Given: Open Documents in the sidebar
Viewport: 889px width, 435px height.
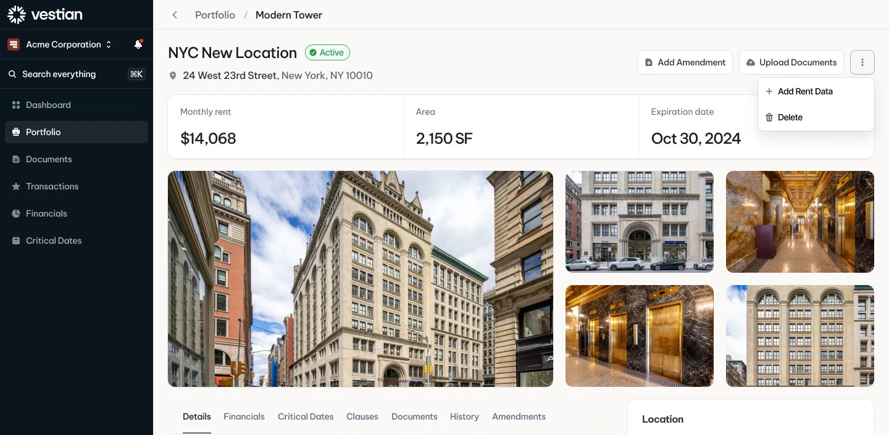Looking at the screenshot, I should click(x=77, y=159).
